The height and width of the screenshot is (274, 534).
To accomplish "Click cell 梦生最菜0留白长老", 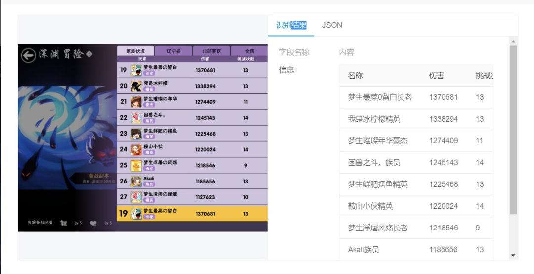I will click(380, 97).
